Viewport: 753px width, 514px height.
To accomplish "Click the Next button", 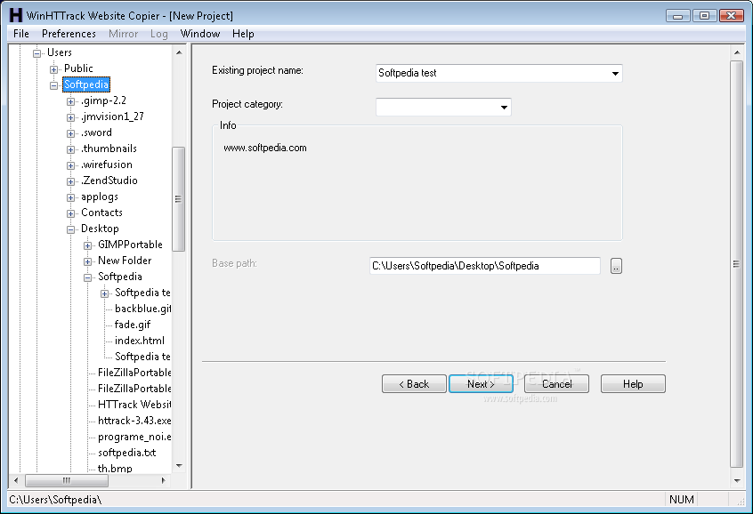I will pos(481,383).
